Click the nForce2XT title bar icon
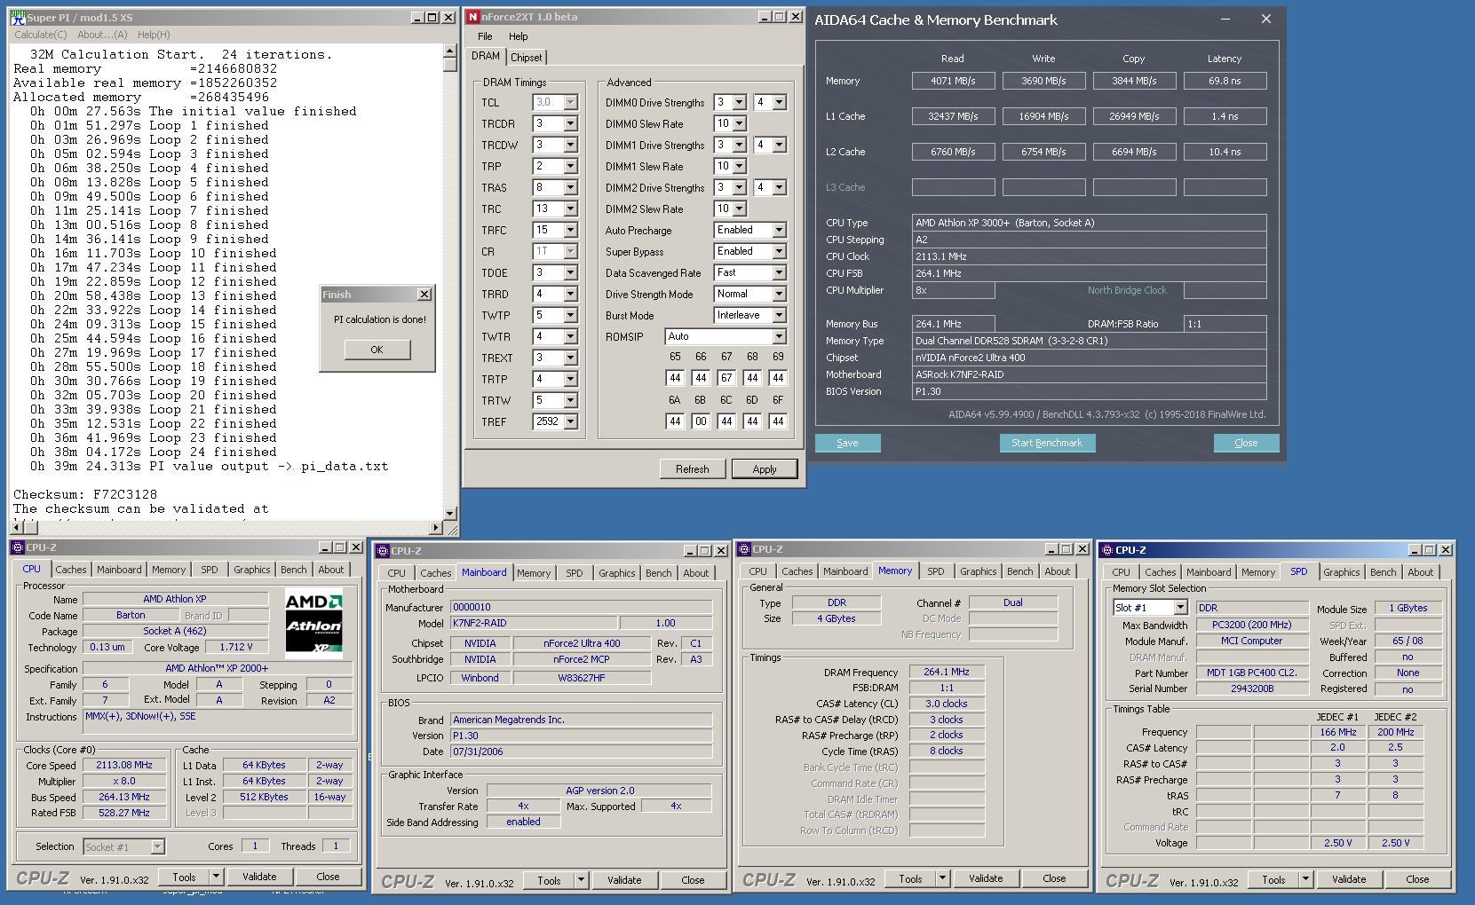Image resolution: width=1475 pixels, height=905 pixels. click(x=472, y=17)
